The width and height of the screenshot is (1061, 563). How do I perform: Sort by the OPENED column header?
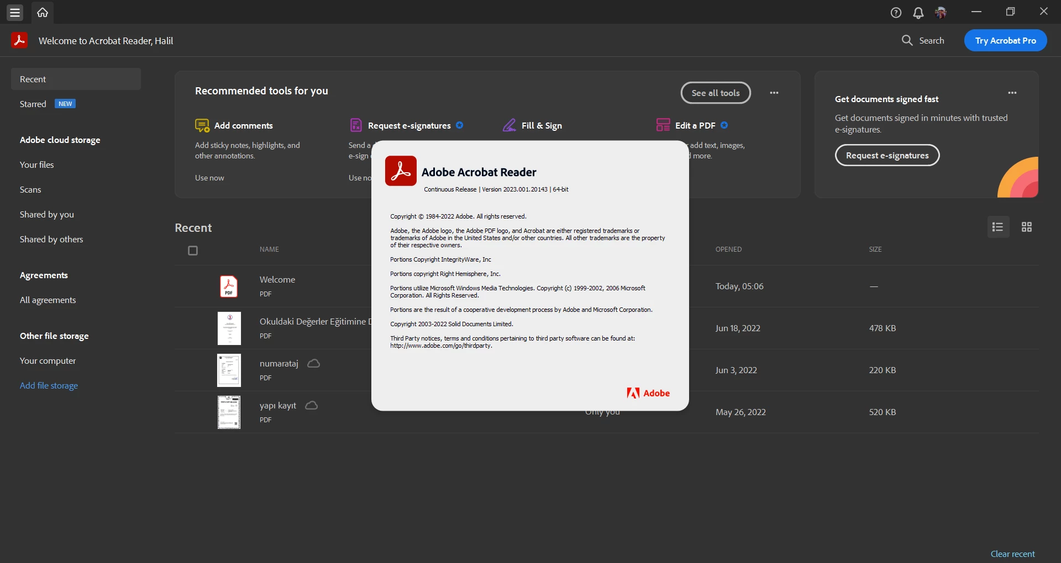[728, 249]
